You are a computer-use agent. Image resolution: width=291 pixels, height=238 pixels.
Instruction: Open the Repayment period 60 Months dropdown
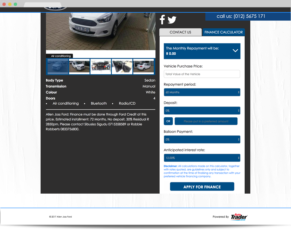(x=202, y=92)
